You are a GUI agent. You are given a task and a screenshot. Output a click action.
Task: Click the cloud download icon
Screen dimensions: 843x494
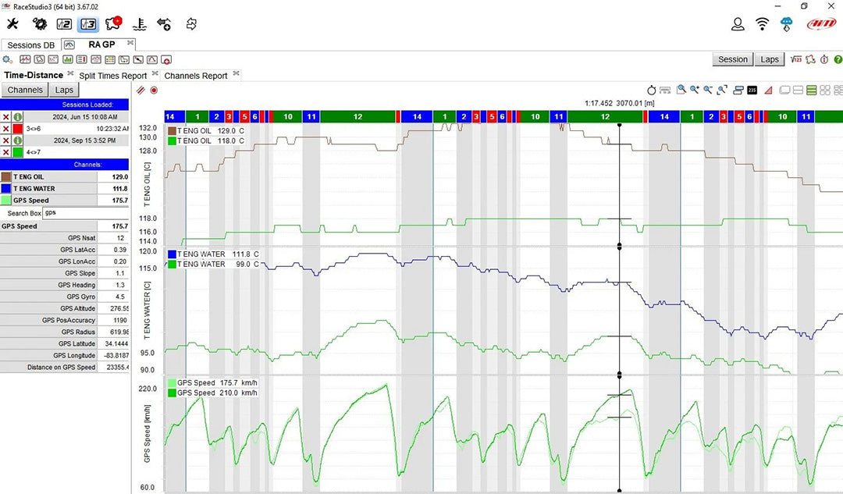[x=787, y=23]
